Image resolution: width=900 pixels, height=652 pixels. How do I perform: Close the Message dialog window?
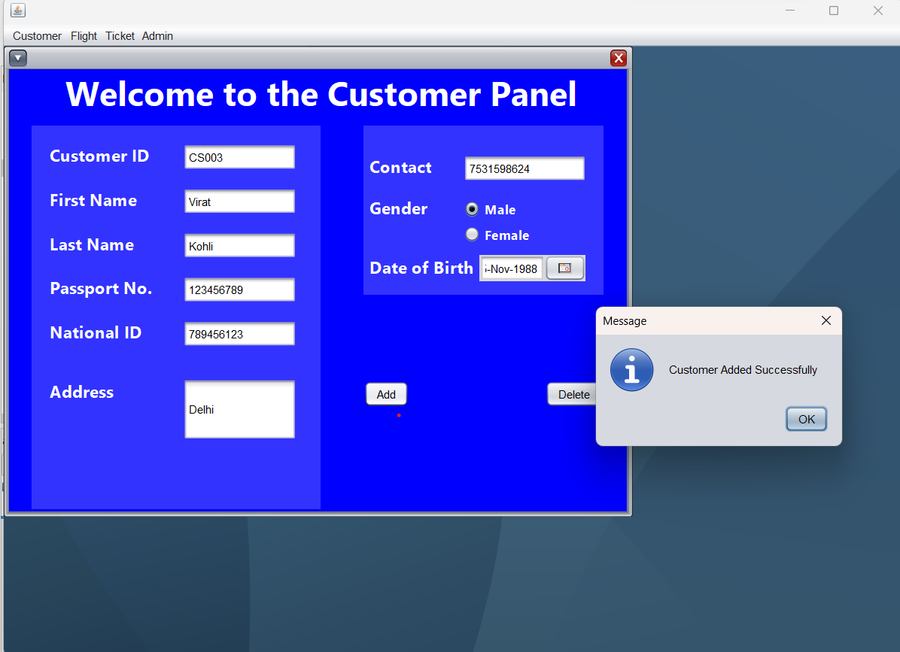[826, 320]
